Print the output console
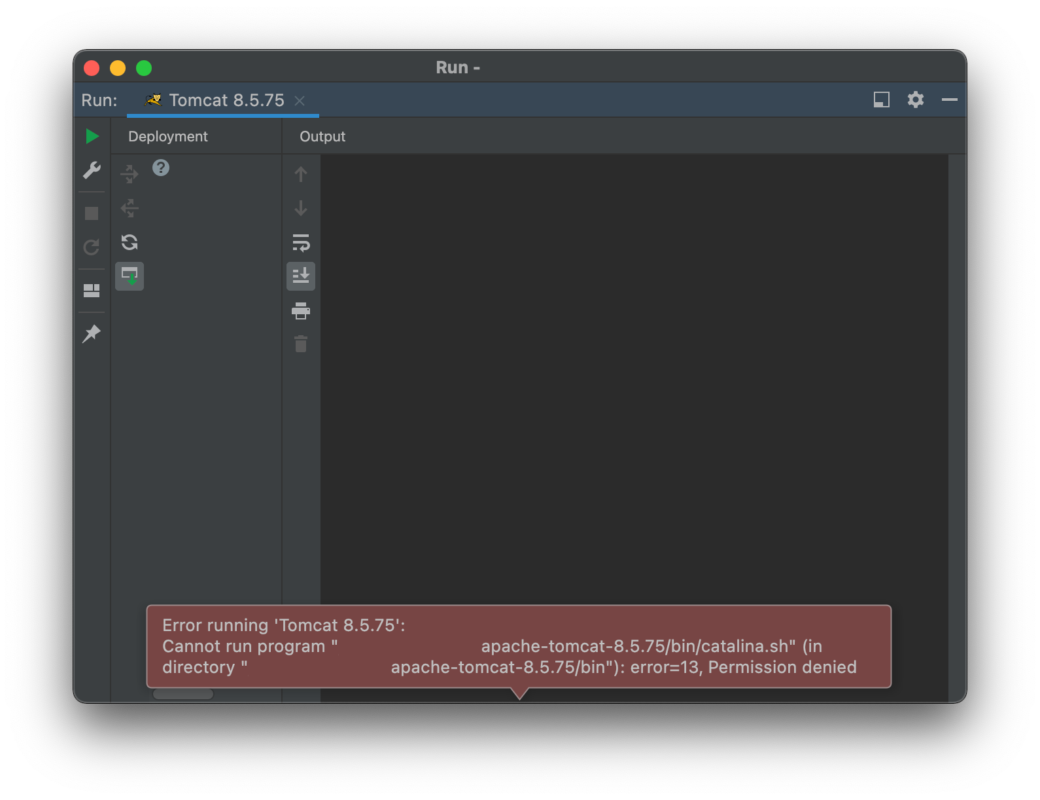The height and width of the screenshot is (800, 1040). (301, 310)
